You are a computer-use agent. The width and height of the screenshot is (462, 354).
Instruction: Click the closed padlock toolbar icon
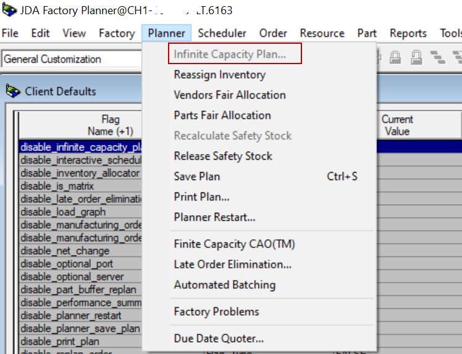(395, 59)
